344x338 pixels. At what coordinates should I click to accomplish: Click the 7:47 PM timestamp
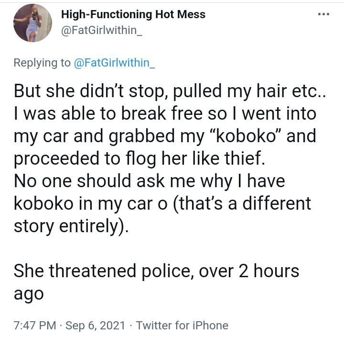click(x=35, y=326)
